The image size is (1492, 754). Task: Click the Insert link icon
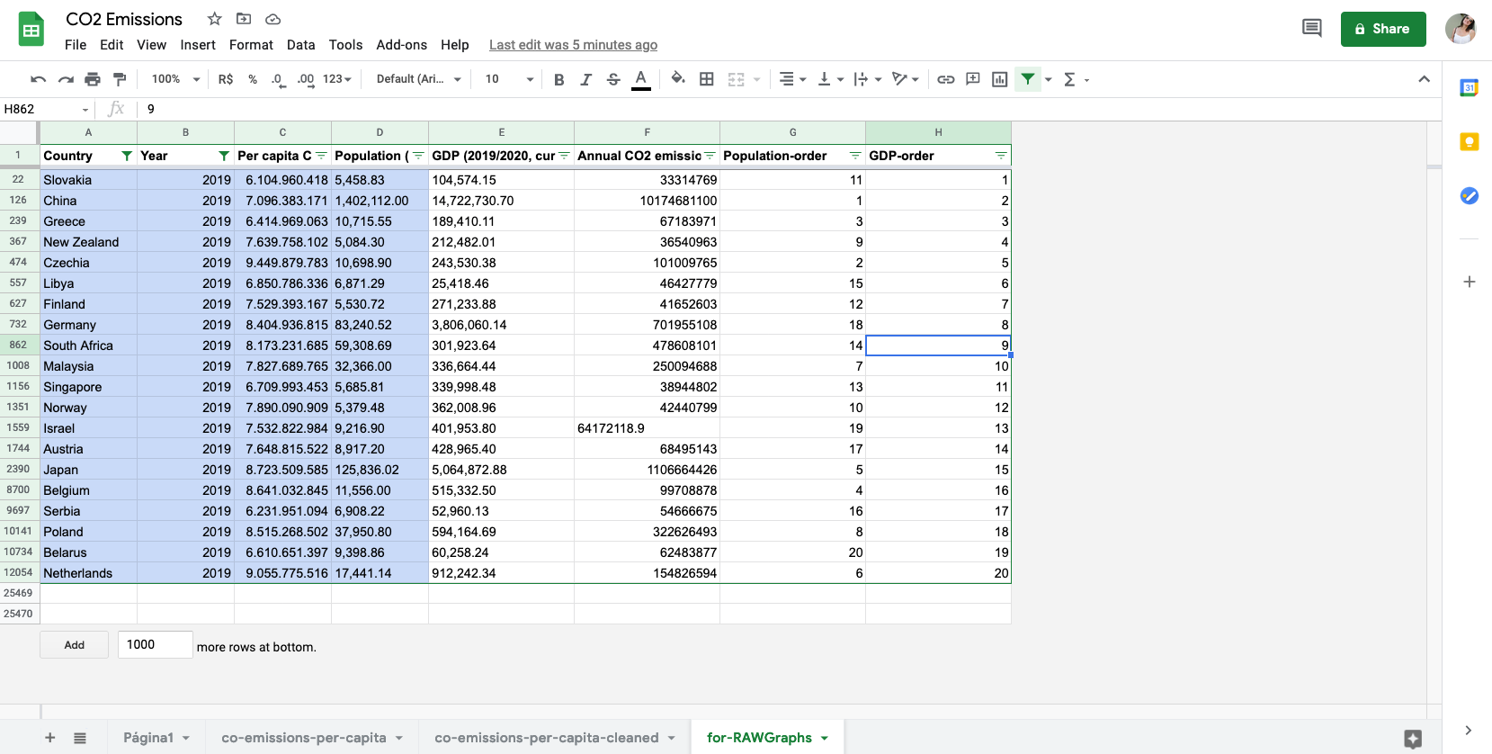[945, 79]
